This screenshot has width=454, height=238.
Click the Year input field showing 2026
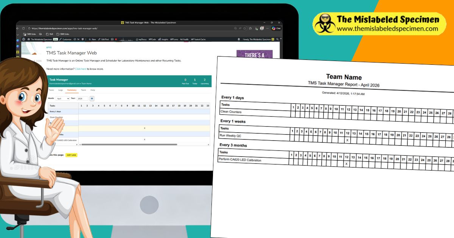coord(82,99)
